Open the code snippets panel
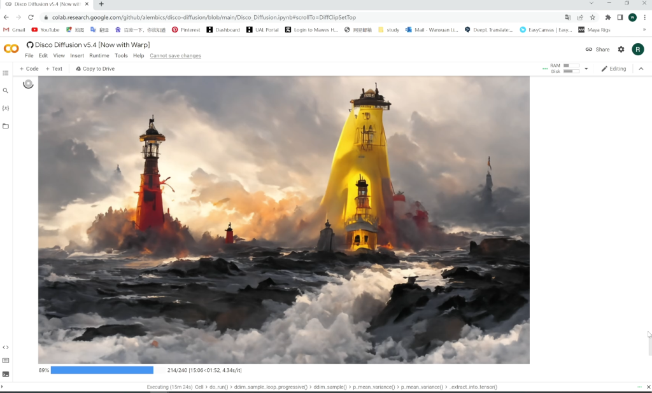652x393 pixels. (x=6, y=347)
